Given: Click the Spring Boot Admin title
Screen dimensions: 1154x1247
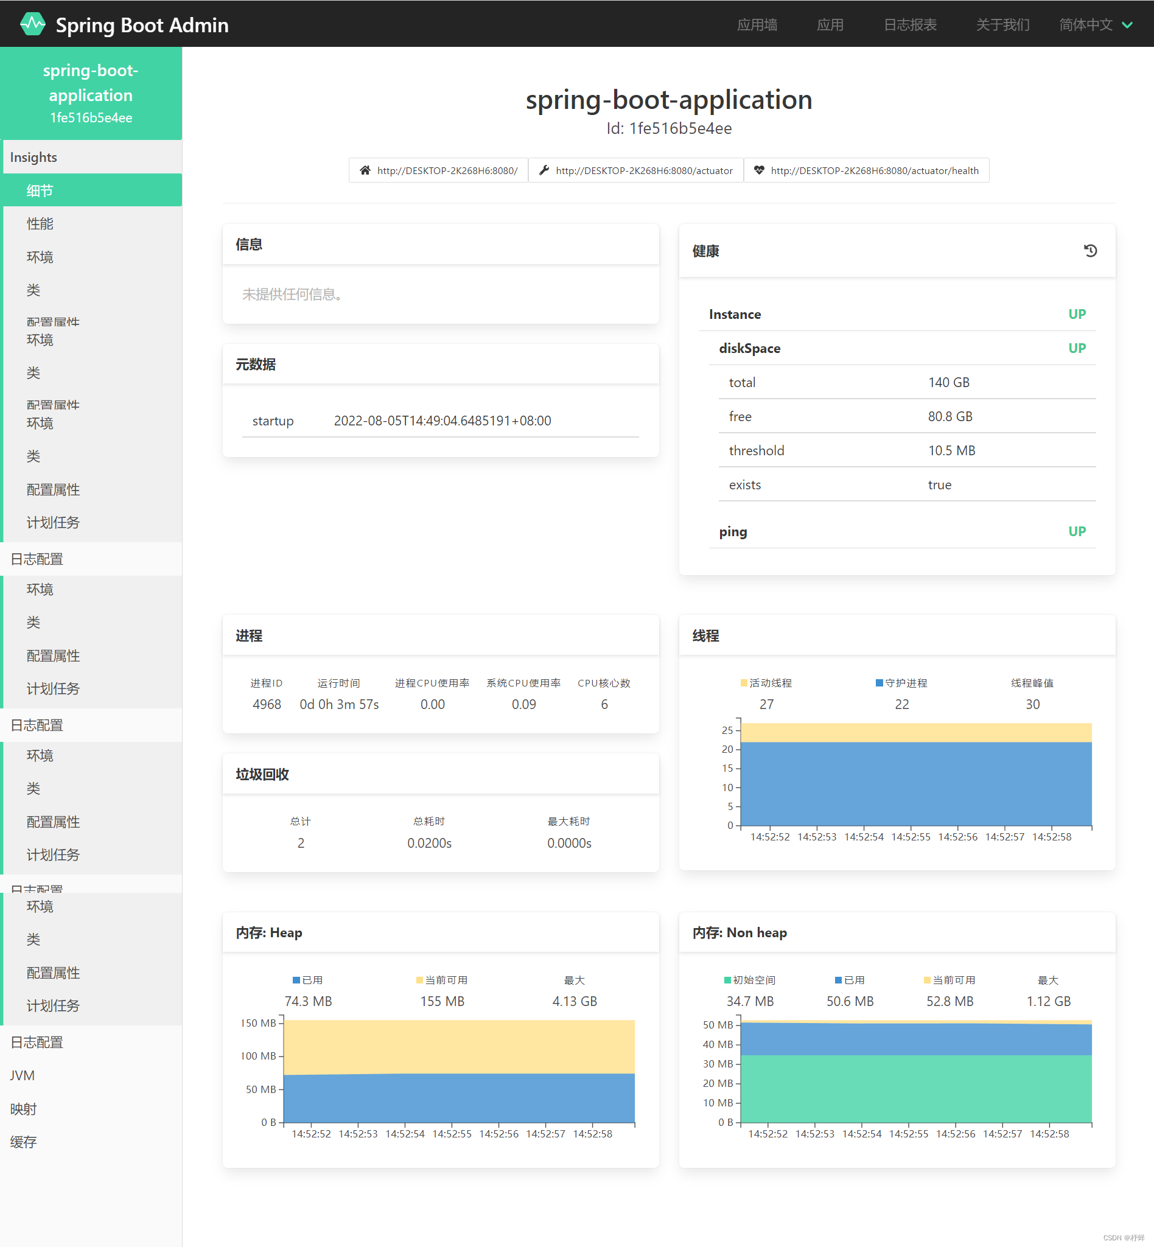Looking at the screenshot, I should pyautogui.click(x=142, y=25).
